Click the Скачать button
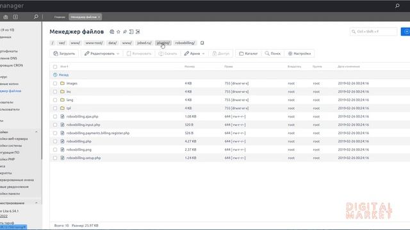Viewport: 410px width, 230px height. pos(168,54)
